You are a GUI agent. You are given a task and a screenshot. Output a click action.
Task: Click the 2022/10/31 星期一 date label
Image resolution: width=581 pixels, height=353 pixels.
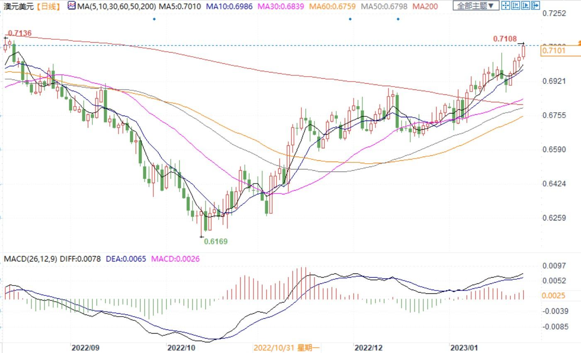click(x=287, y=347)
